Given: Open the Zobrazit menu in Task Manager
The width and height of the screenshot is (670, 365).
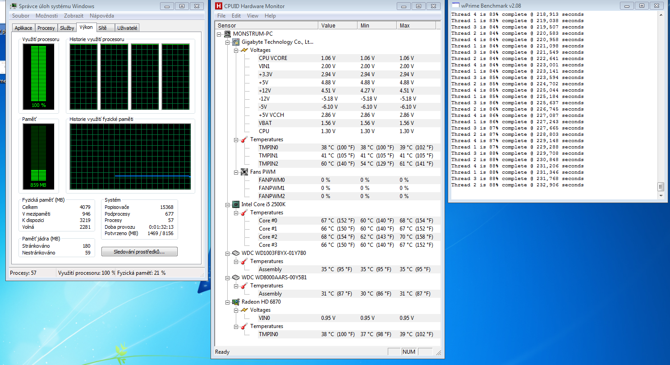Looking at the screenshot, I should [x=73, y=16].
